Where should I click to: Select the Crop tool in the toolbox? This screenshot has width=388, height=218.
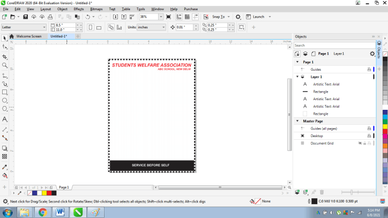5,56
